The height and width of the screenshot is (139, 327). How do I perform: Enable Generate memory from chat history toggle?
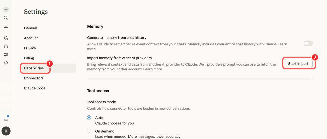(308, 43)
